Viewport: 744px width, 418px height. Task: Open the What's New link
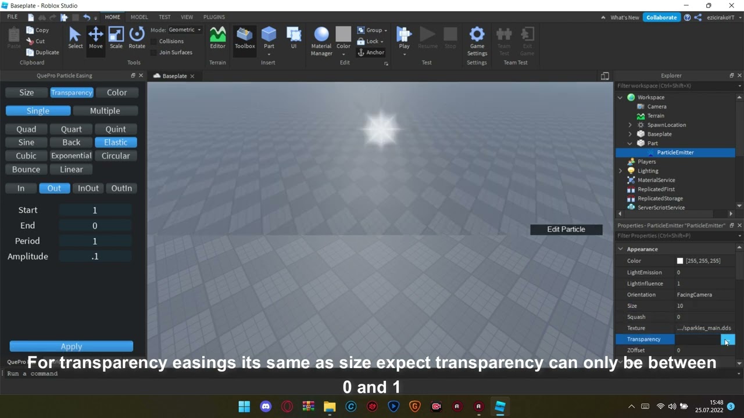pos(625,17)
